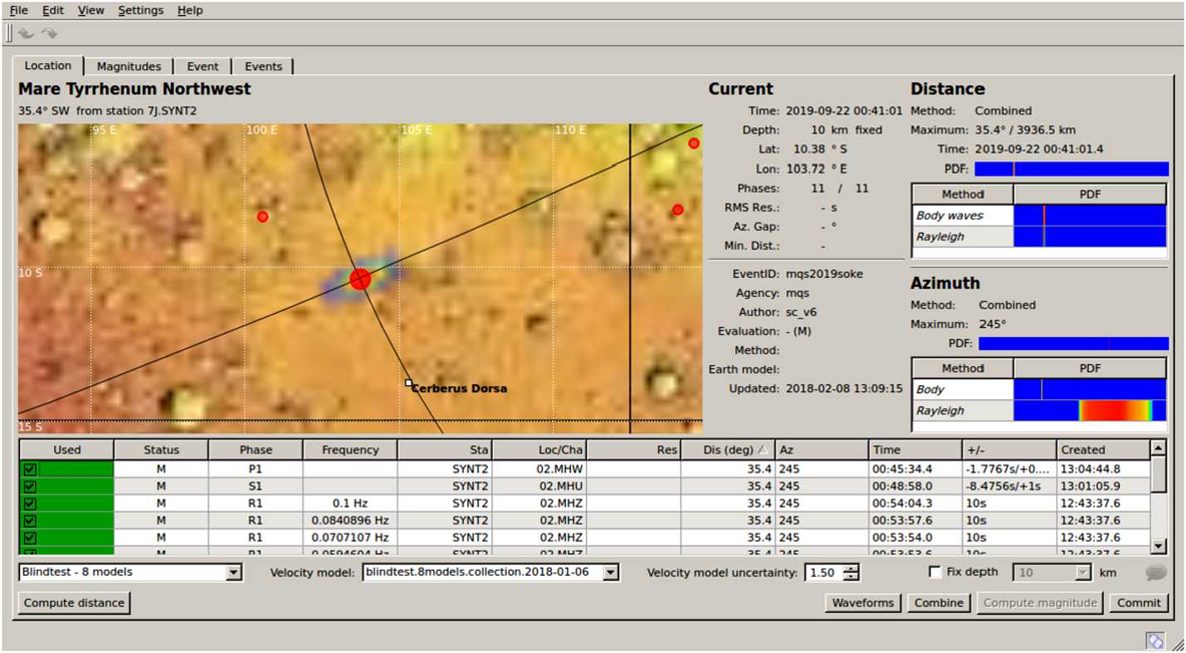
Task: Sort by the Loc/Cha column header
Action: point(539,450)
